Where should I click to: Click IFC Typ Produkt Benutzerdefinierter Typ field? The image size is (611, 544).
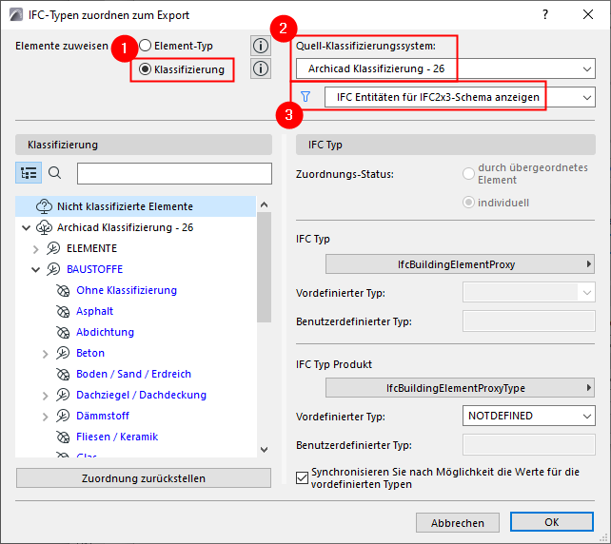pos(529,445)
